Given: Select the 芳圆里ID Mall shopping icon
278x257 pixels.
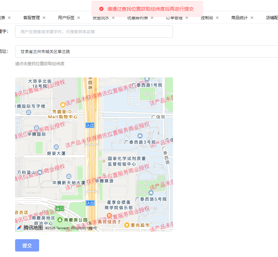Looking at the screenshot, I should [x=63, y=105].
